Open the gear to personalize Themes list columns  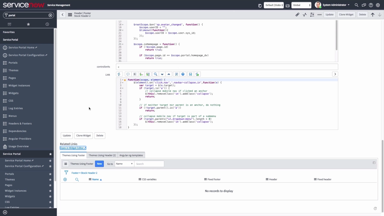coord(65,179)
